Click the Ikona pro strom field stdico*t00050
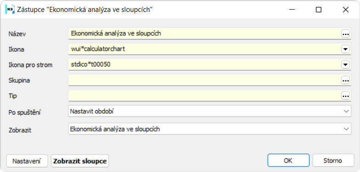The image size is (360, 172). tap(204, 65)
